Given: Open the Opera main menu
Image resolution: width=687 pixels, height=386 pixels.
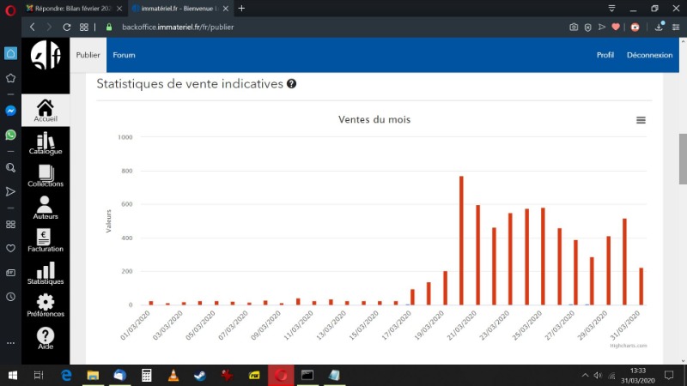Looking at the screenshot, I should (9, 8).
